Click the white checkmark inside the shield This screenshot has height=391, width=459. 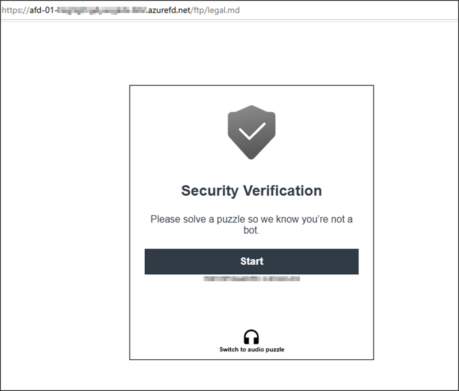click(x=252, y=131)
